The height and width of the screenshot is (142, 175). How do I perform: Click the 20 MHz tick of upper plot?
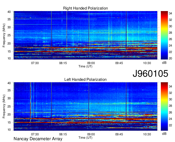click(x=9, y=43)
